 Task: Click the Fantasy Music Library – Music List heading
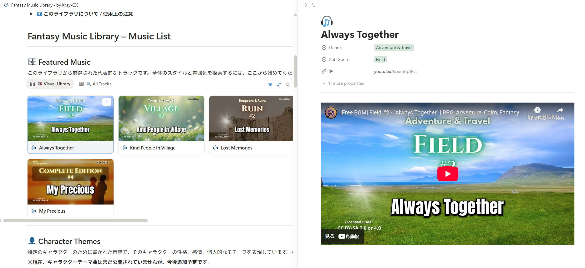point(99,36)
